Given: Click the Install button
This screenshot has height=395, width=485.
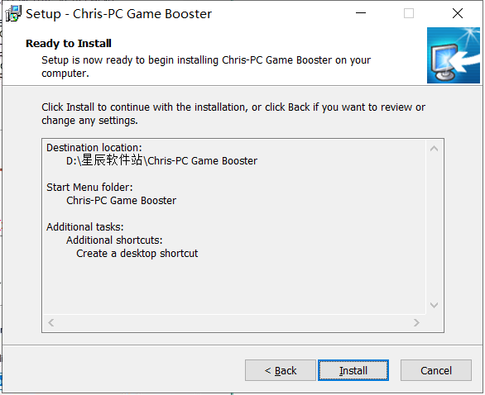Looking at the screenshot, I should [353, 370].
